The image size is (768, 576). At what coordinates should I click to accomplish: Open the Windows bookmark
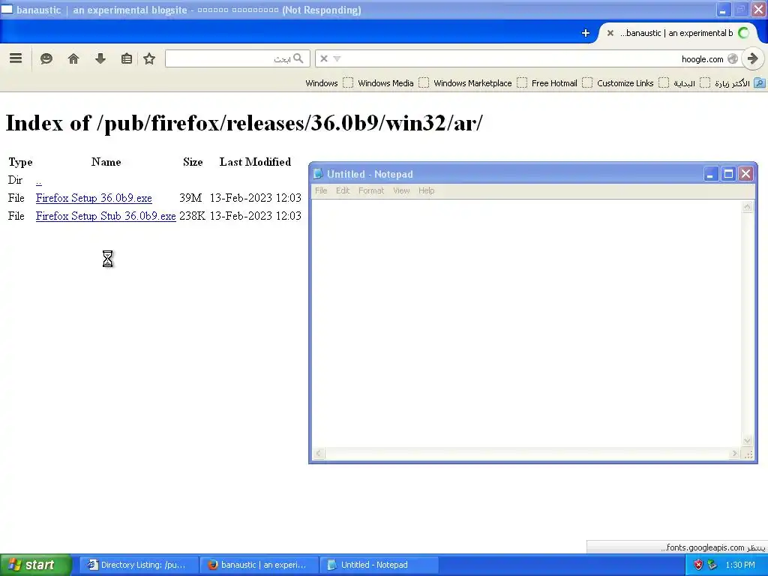(x=329, y=83)
